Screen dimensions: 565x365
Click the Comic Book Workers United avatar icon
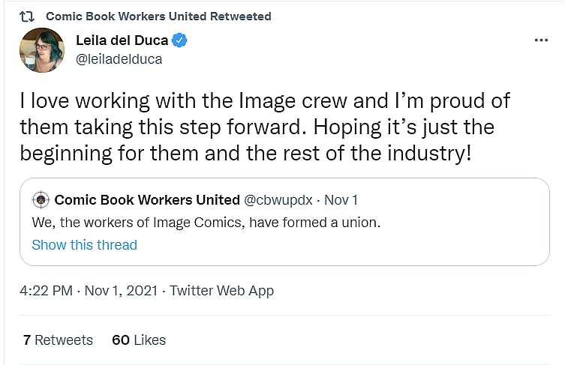coord(41,200)
